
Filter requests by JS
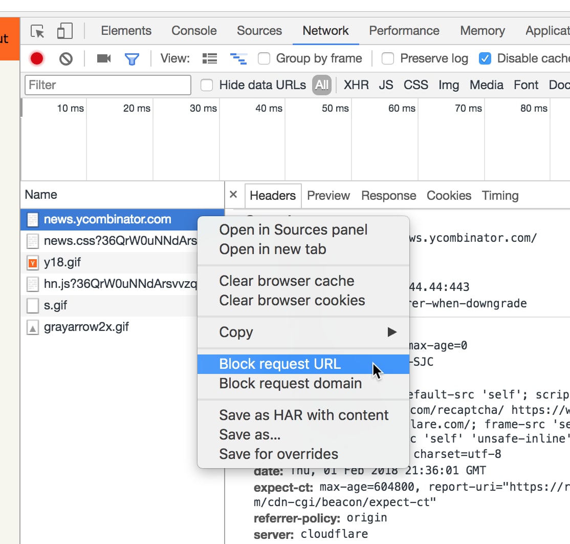tap(386, 85)
